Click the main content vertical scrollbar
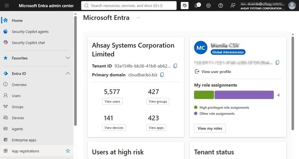Screen dimensions: 299x159 point(293,83)
